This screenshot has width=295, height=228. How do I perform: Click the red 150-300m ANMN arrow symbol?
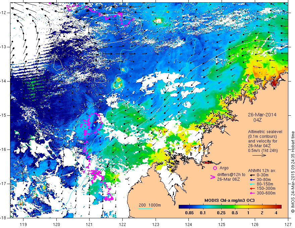[252, 188]
